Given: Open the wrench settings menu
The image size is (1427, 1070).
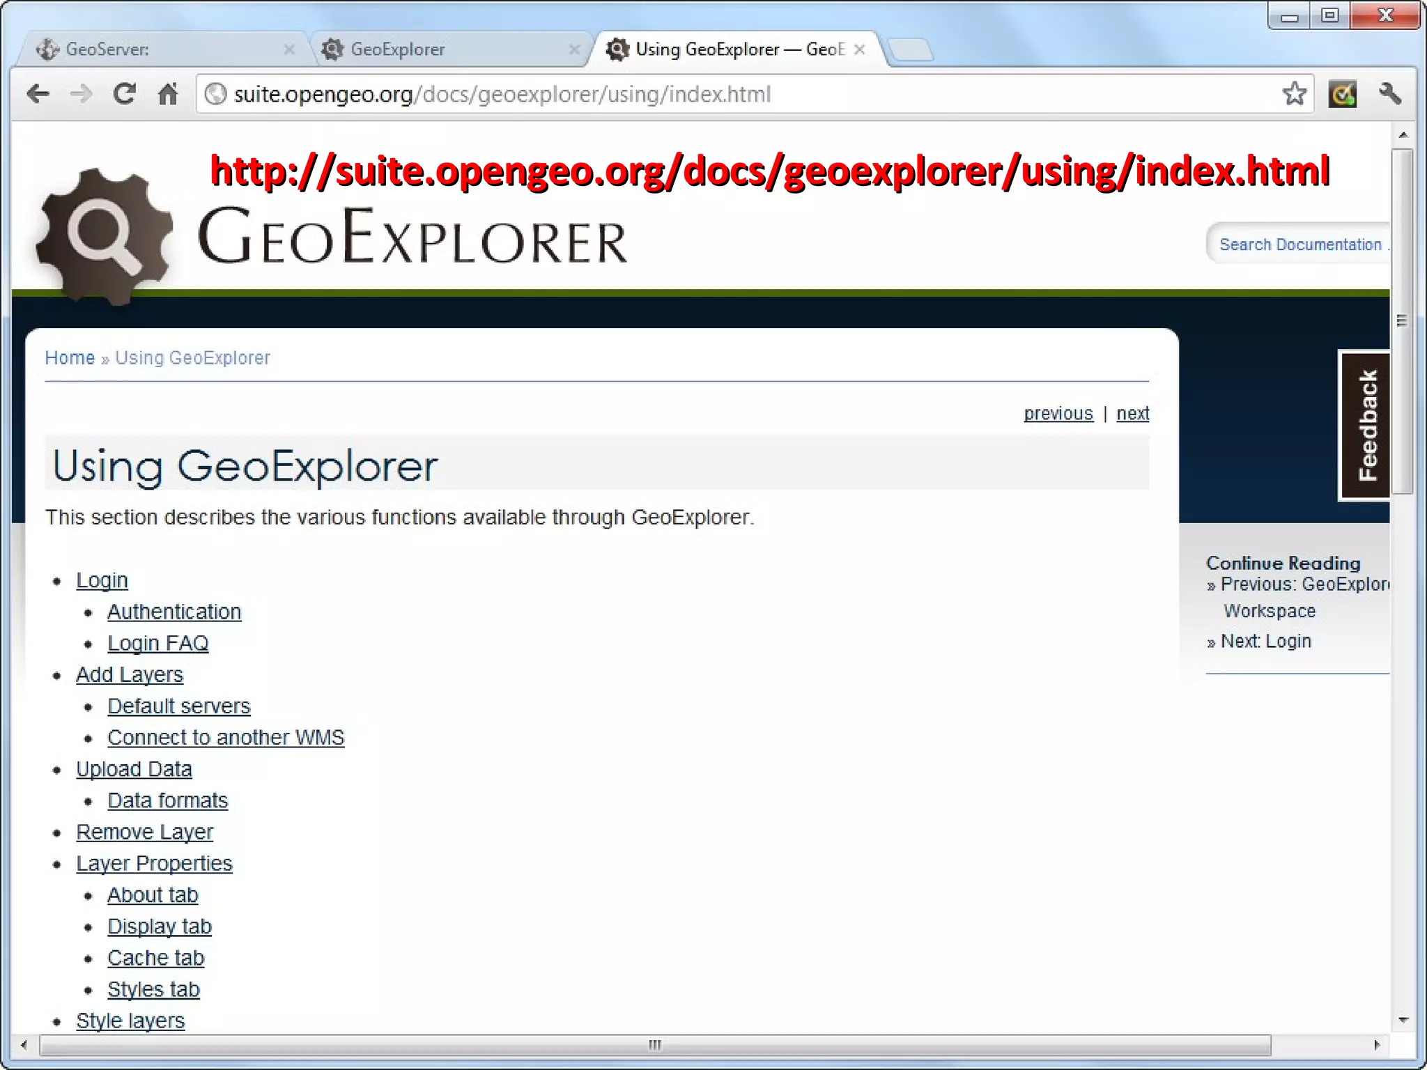Looking at the screenshot, I should [1390, 94].
